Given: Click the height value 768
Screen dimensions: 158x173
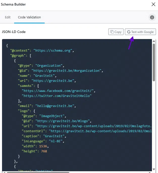Looking at the screenshot, I should tap(44, 151).
